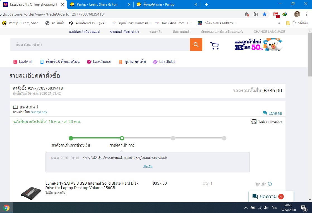Click the Google Translate page icon
The image size is (312, 213).
256,14
